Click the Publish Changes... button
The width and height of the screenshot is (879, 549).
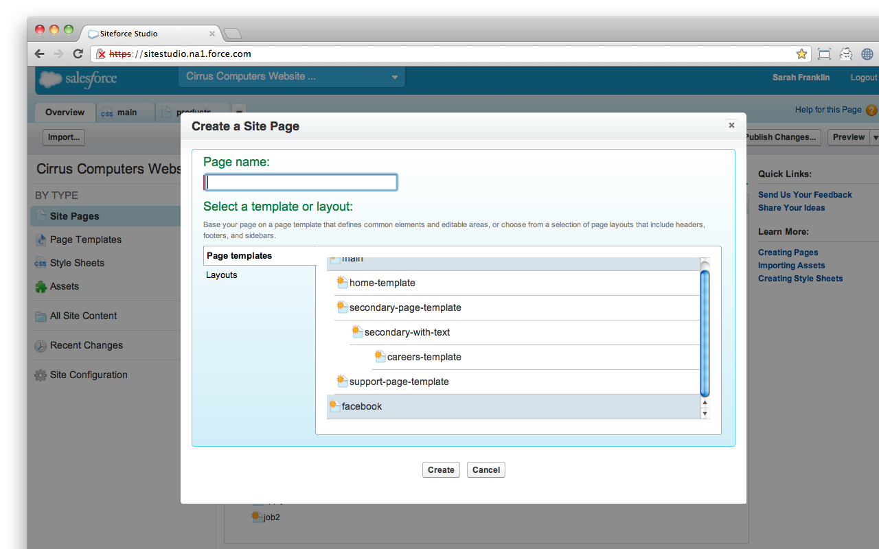(784, 137)
